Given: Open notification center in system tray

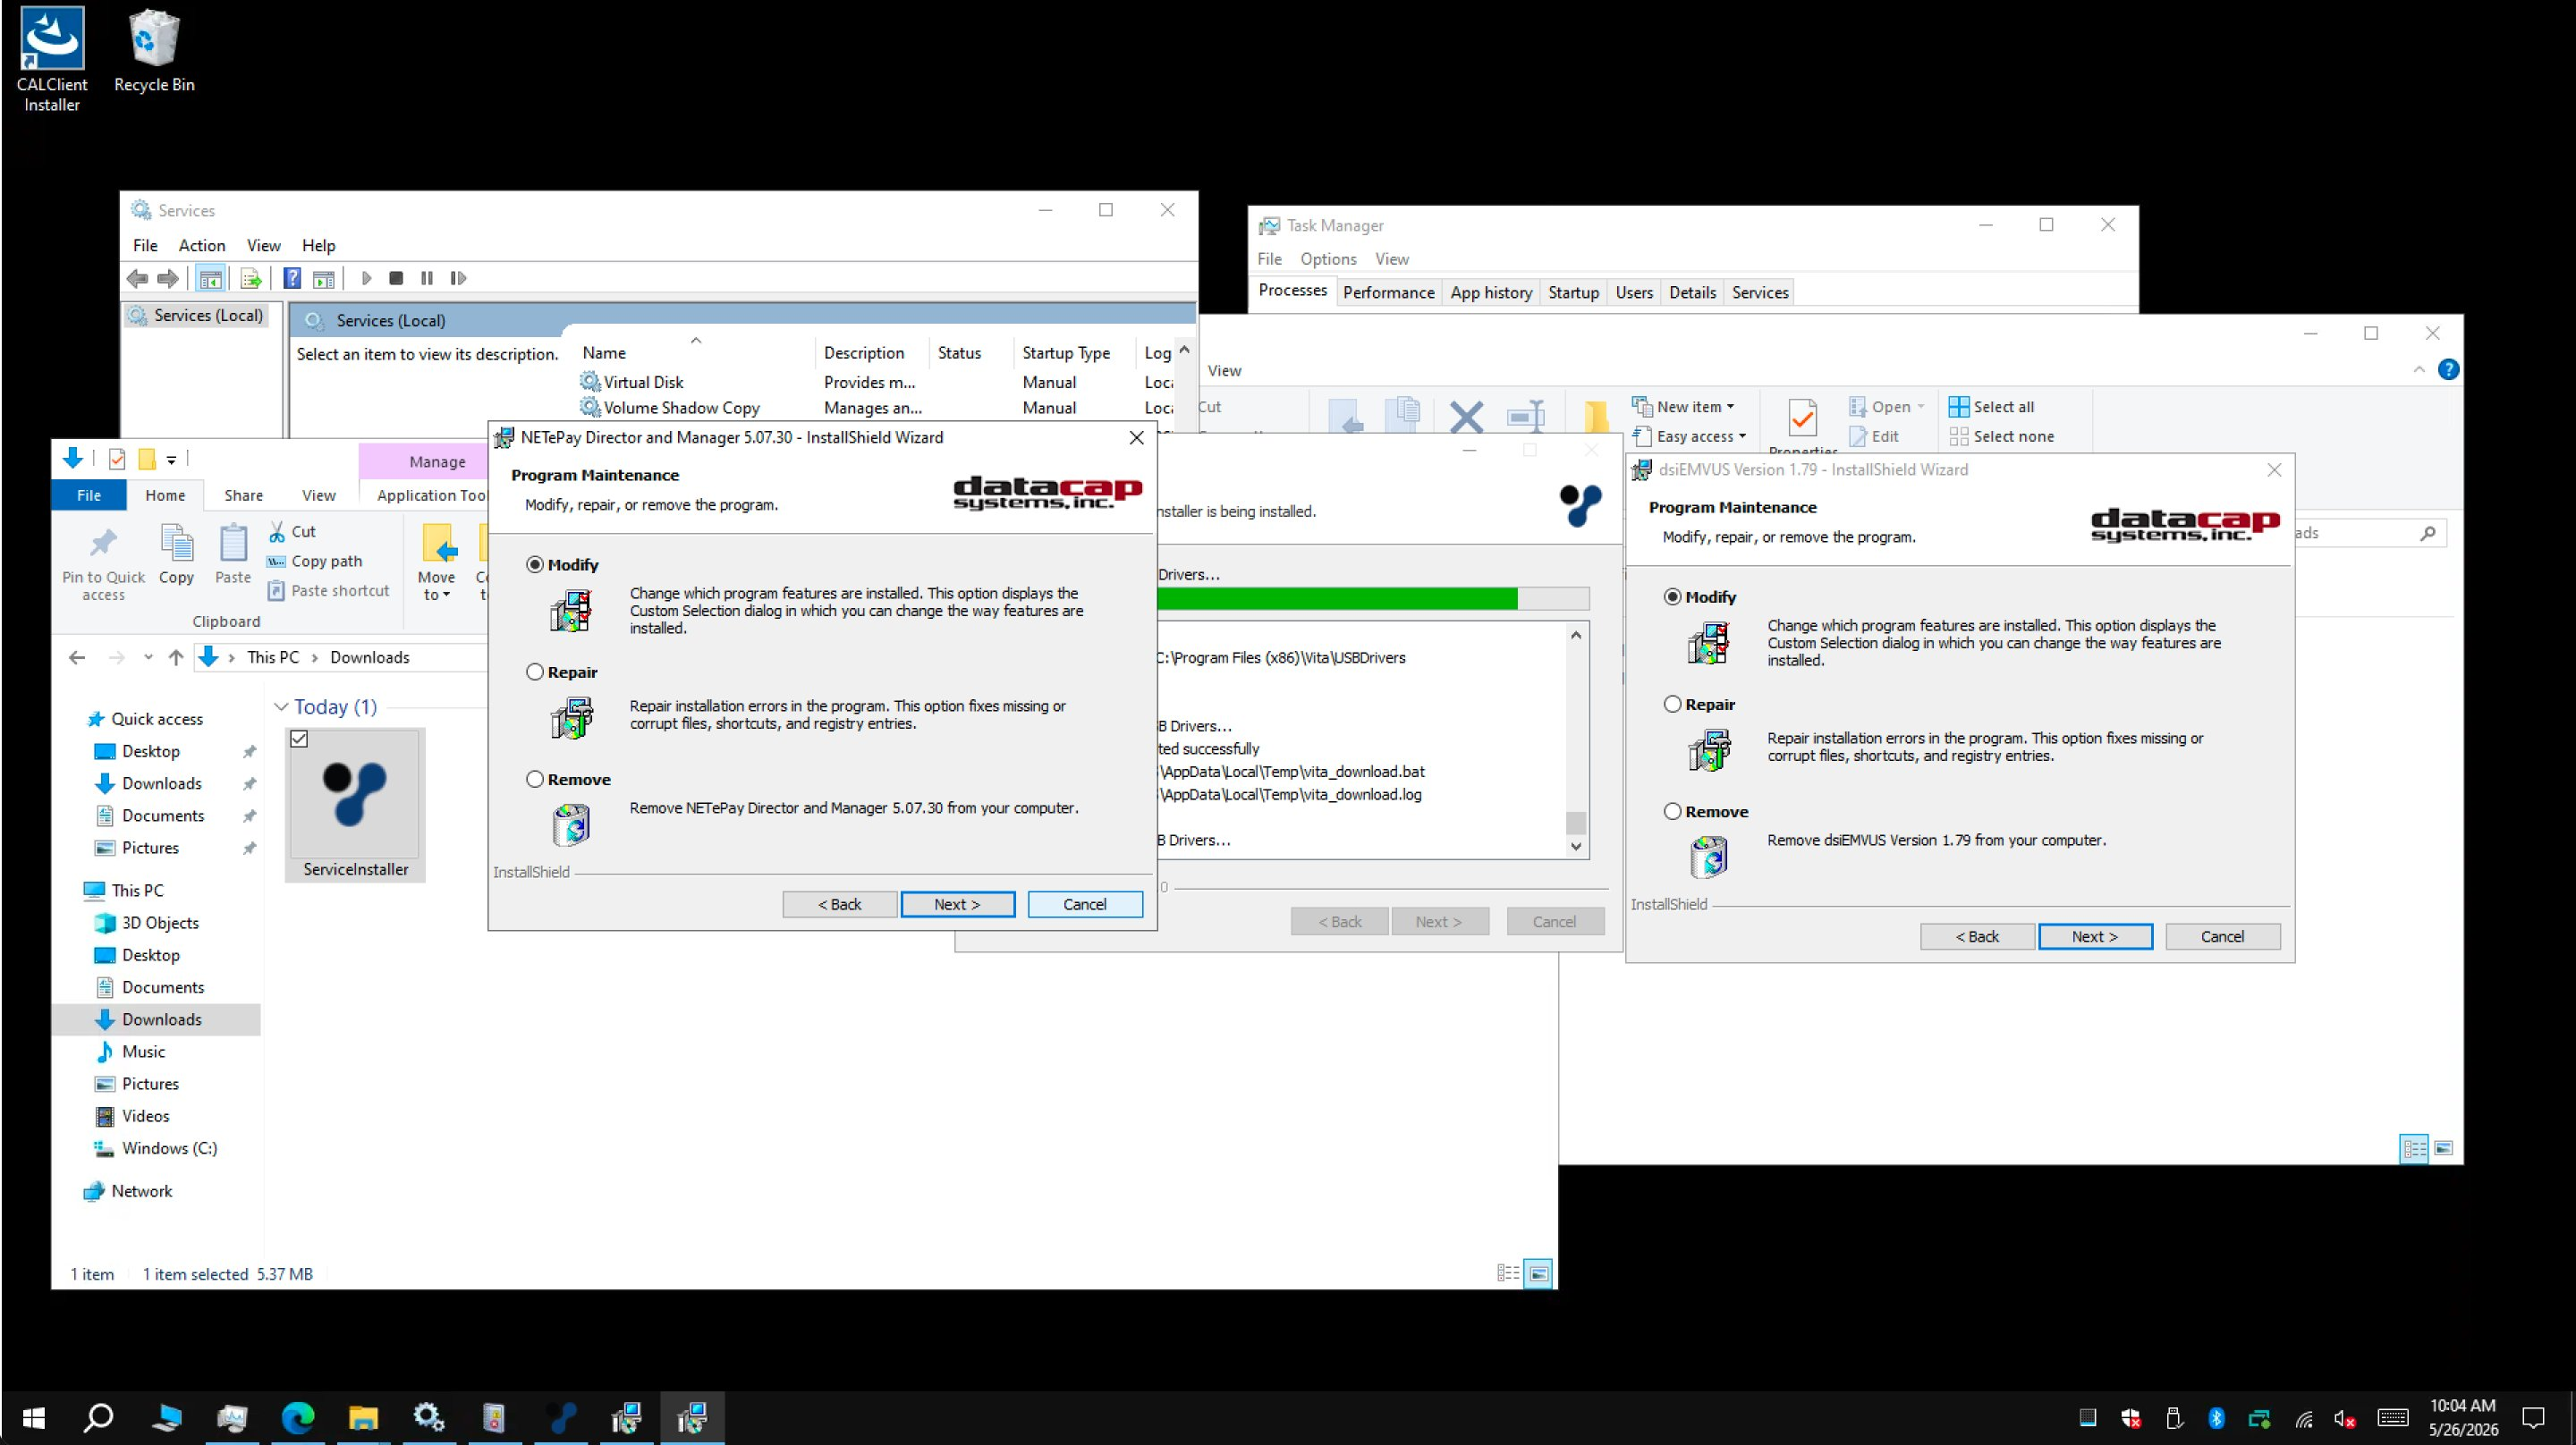Looking at the screenshot, I should pos(2533,1417).
